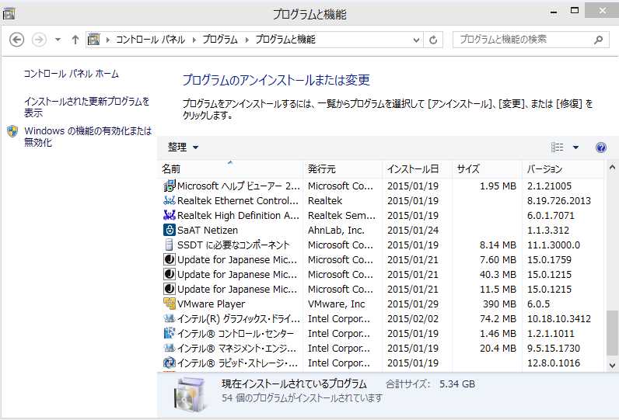Click the Intel Rapid Storage icon
The height and width of the screenshot is (420, 619).
[170, 363]
